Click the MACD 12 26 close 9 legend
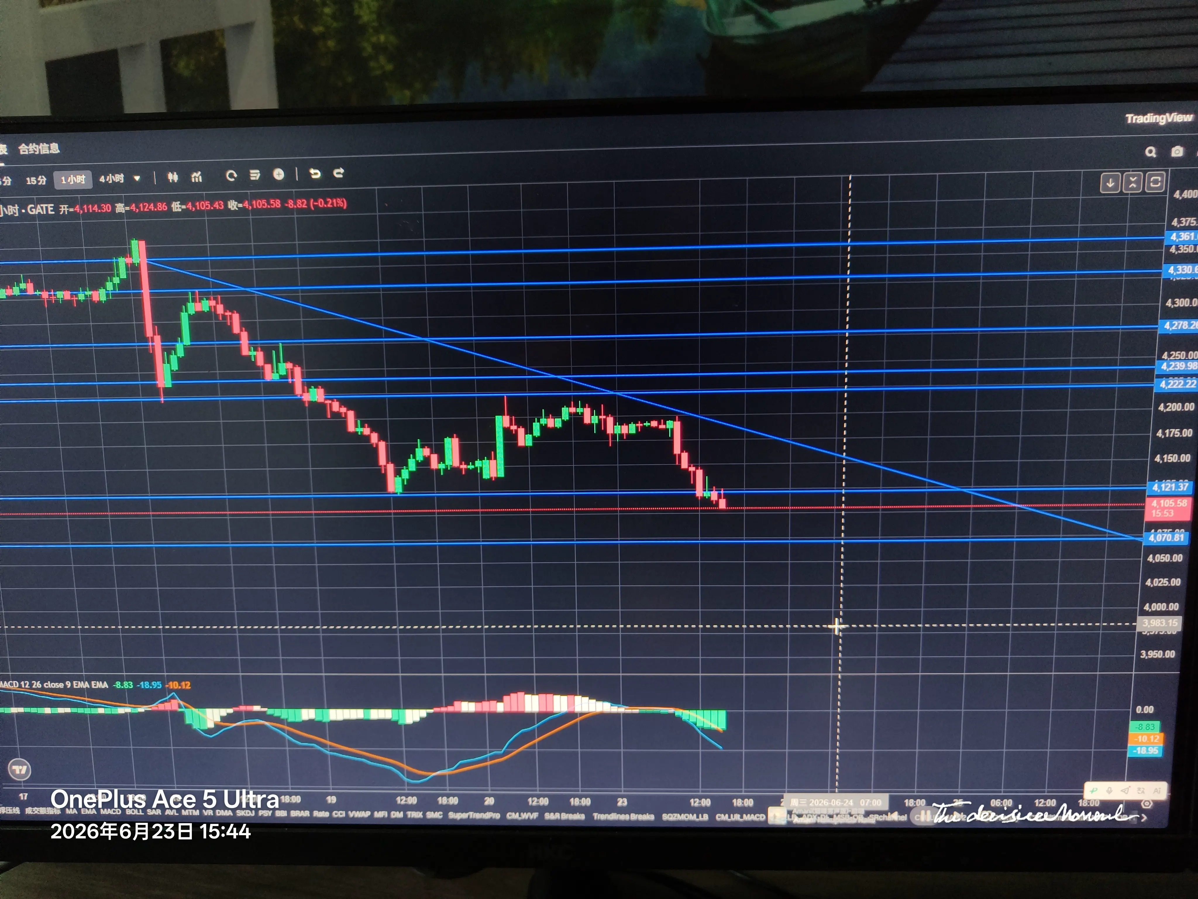1198x899 pixels. click(x=54, y=684)
